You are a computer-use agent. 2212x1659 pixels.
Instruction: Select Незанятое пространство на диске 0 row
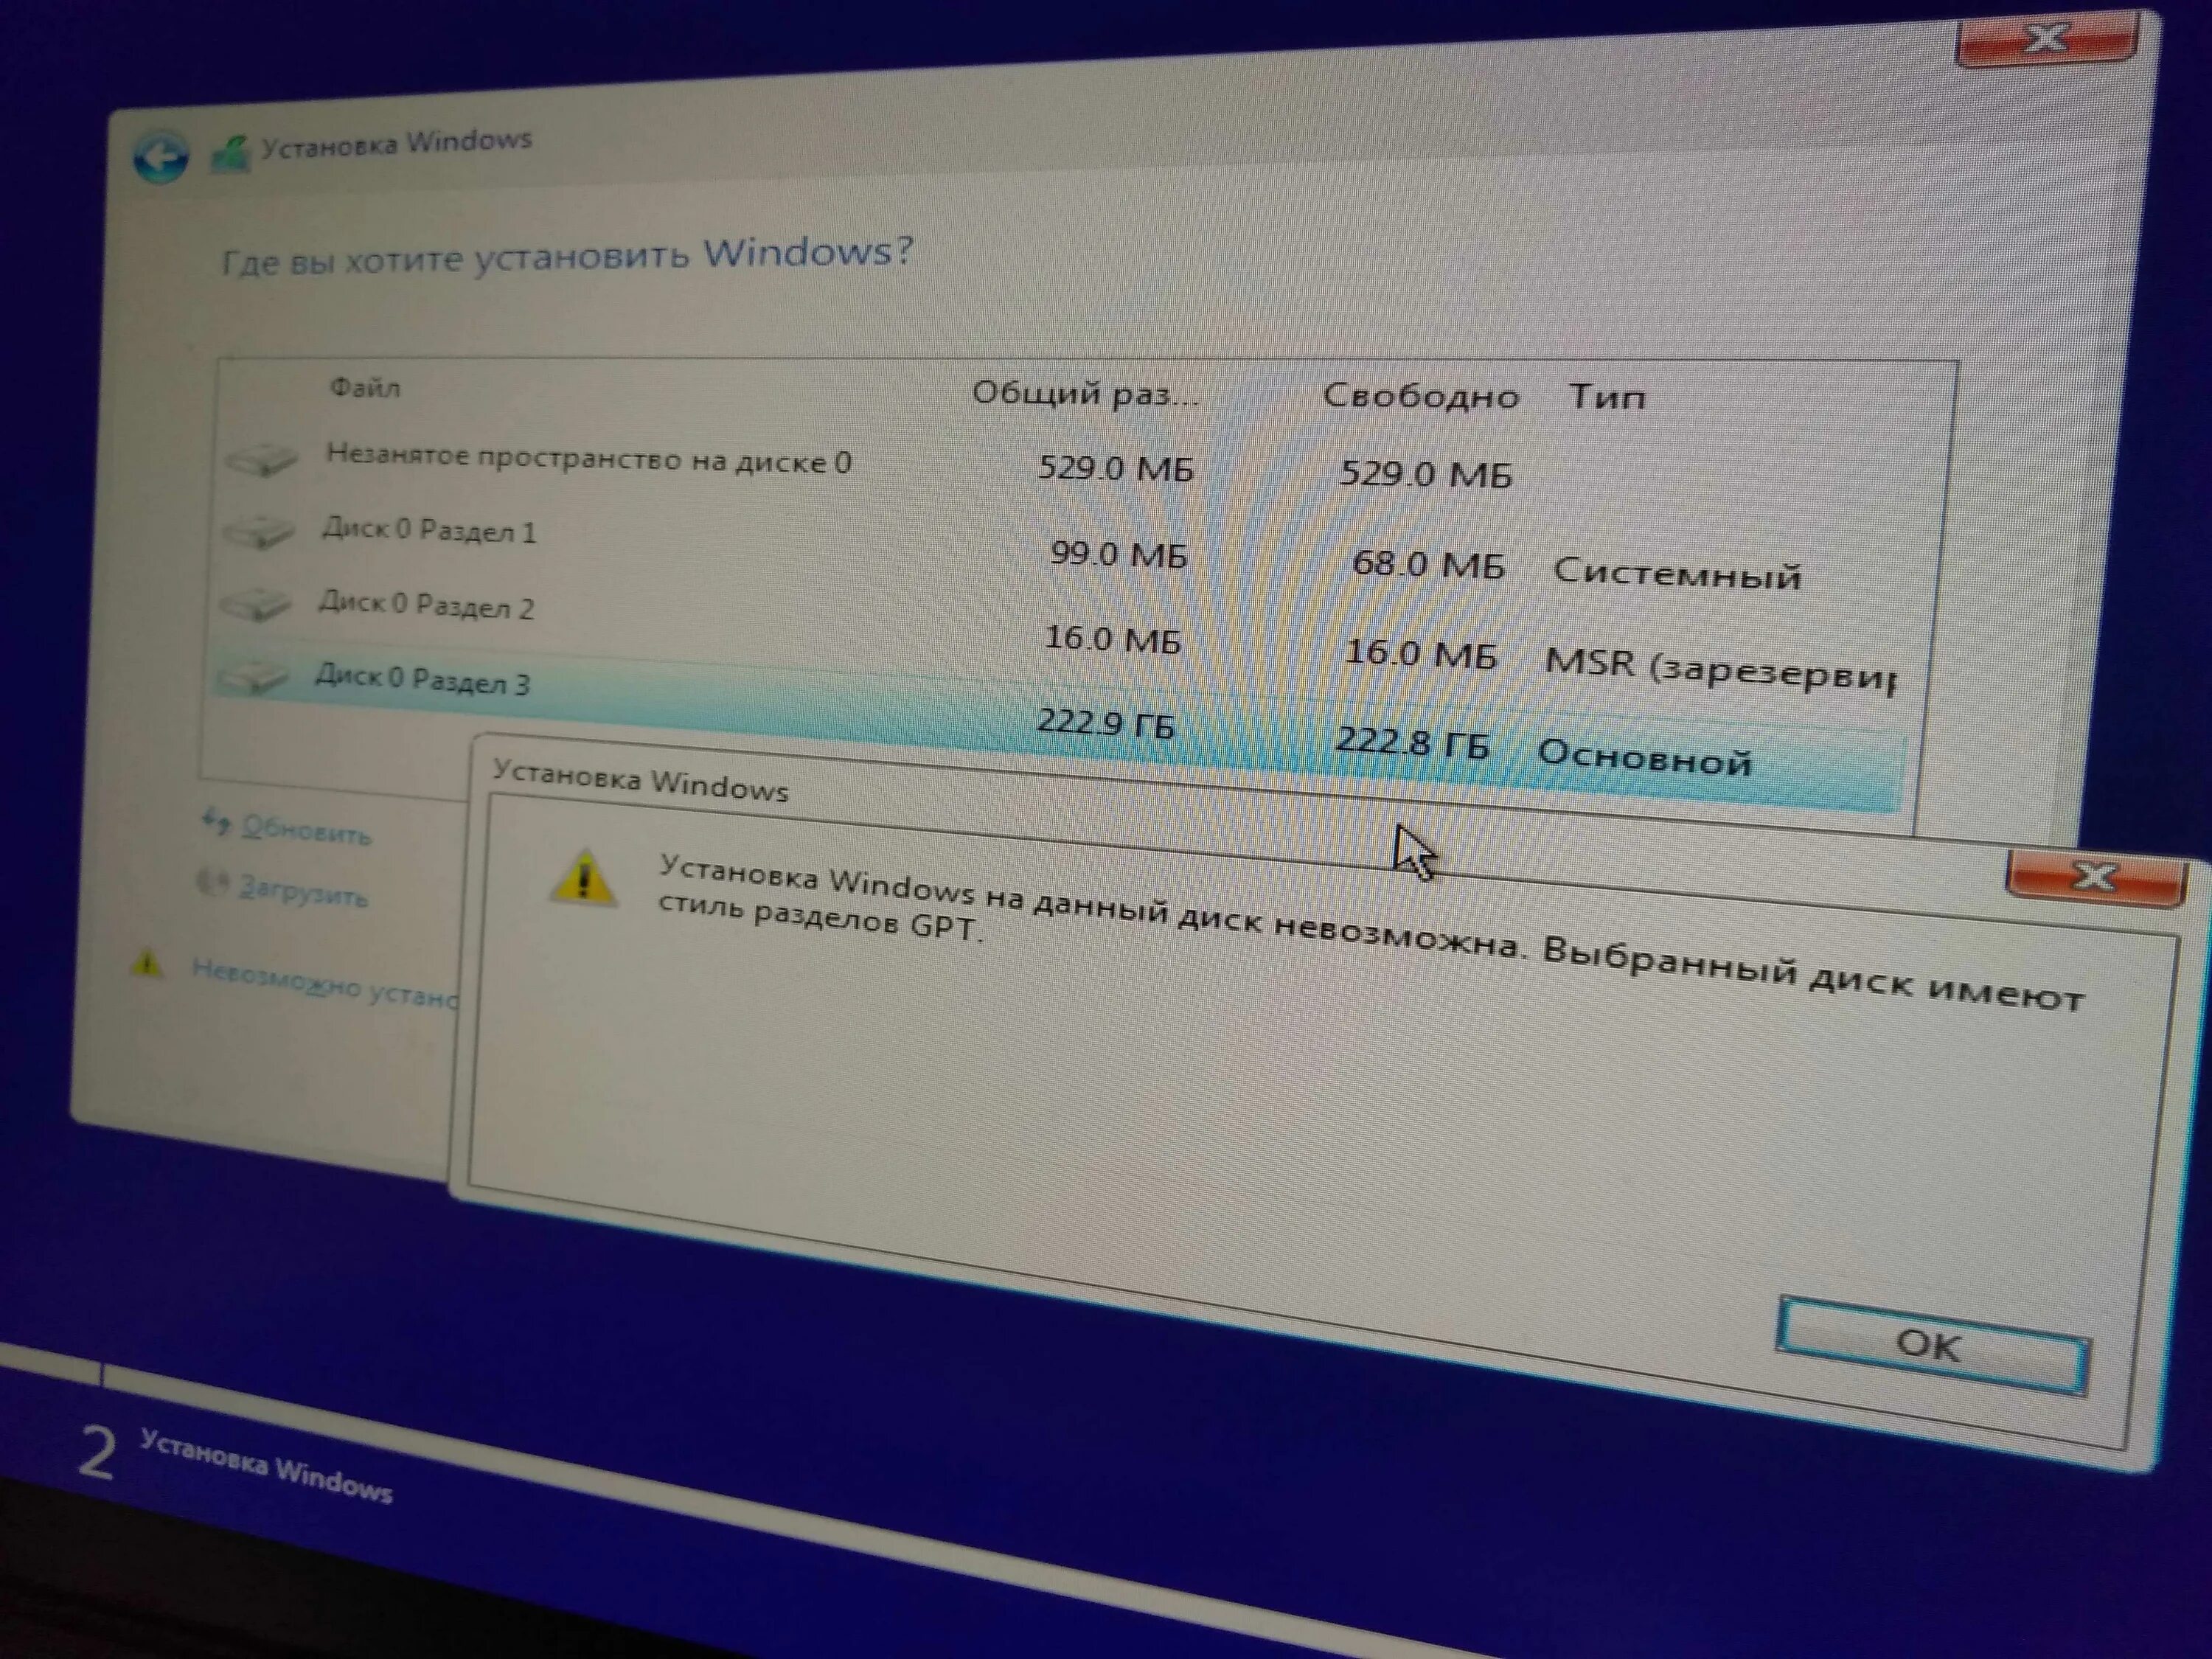pyautogui.click(x=588, y=461)
